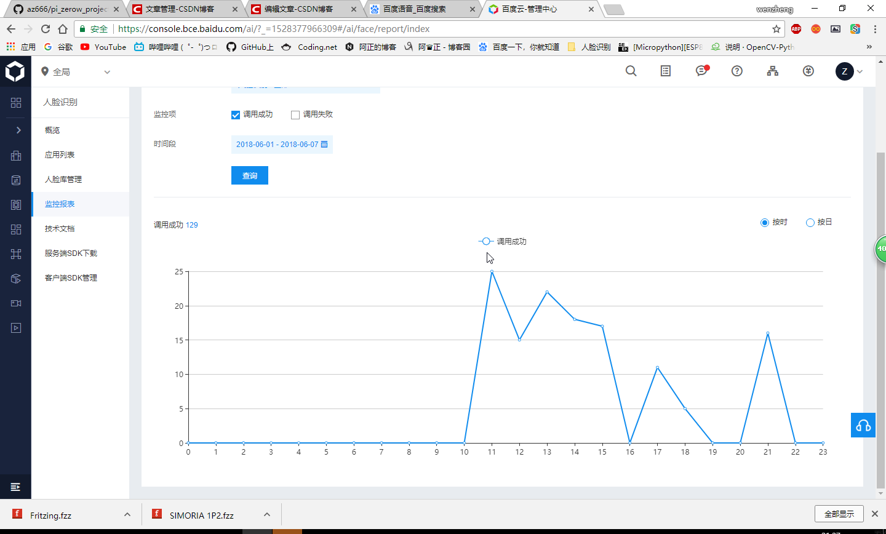886x534 pixels.
Task: Open the 人脸识别 bookmark folder
Action: pos(589,47)
